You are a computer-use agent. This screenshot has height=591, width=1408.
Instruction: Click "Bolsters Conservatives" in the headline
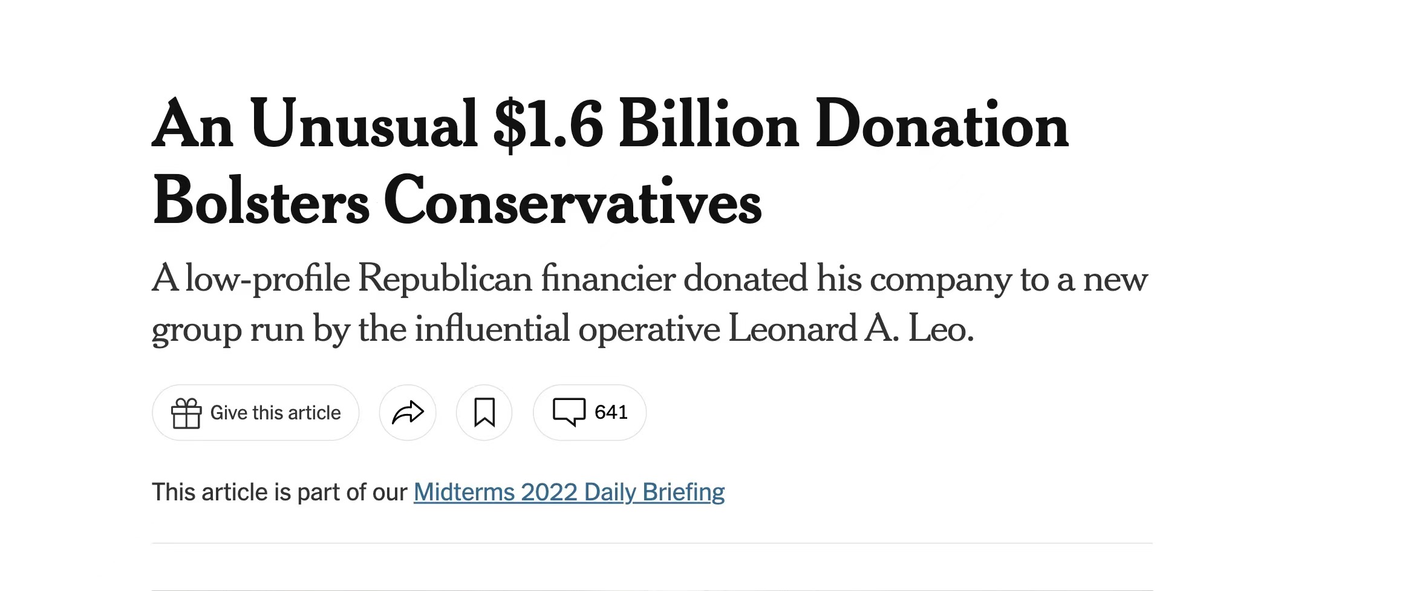[457, 201]
